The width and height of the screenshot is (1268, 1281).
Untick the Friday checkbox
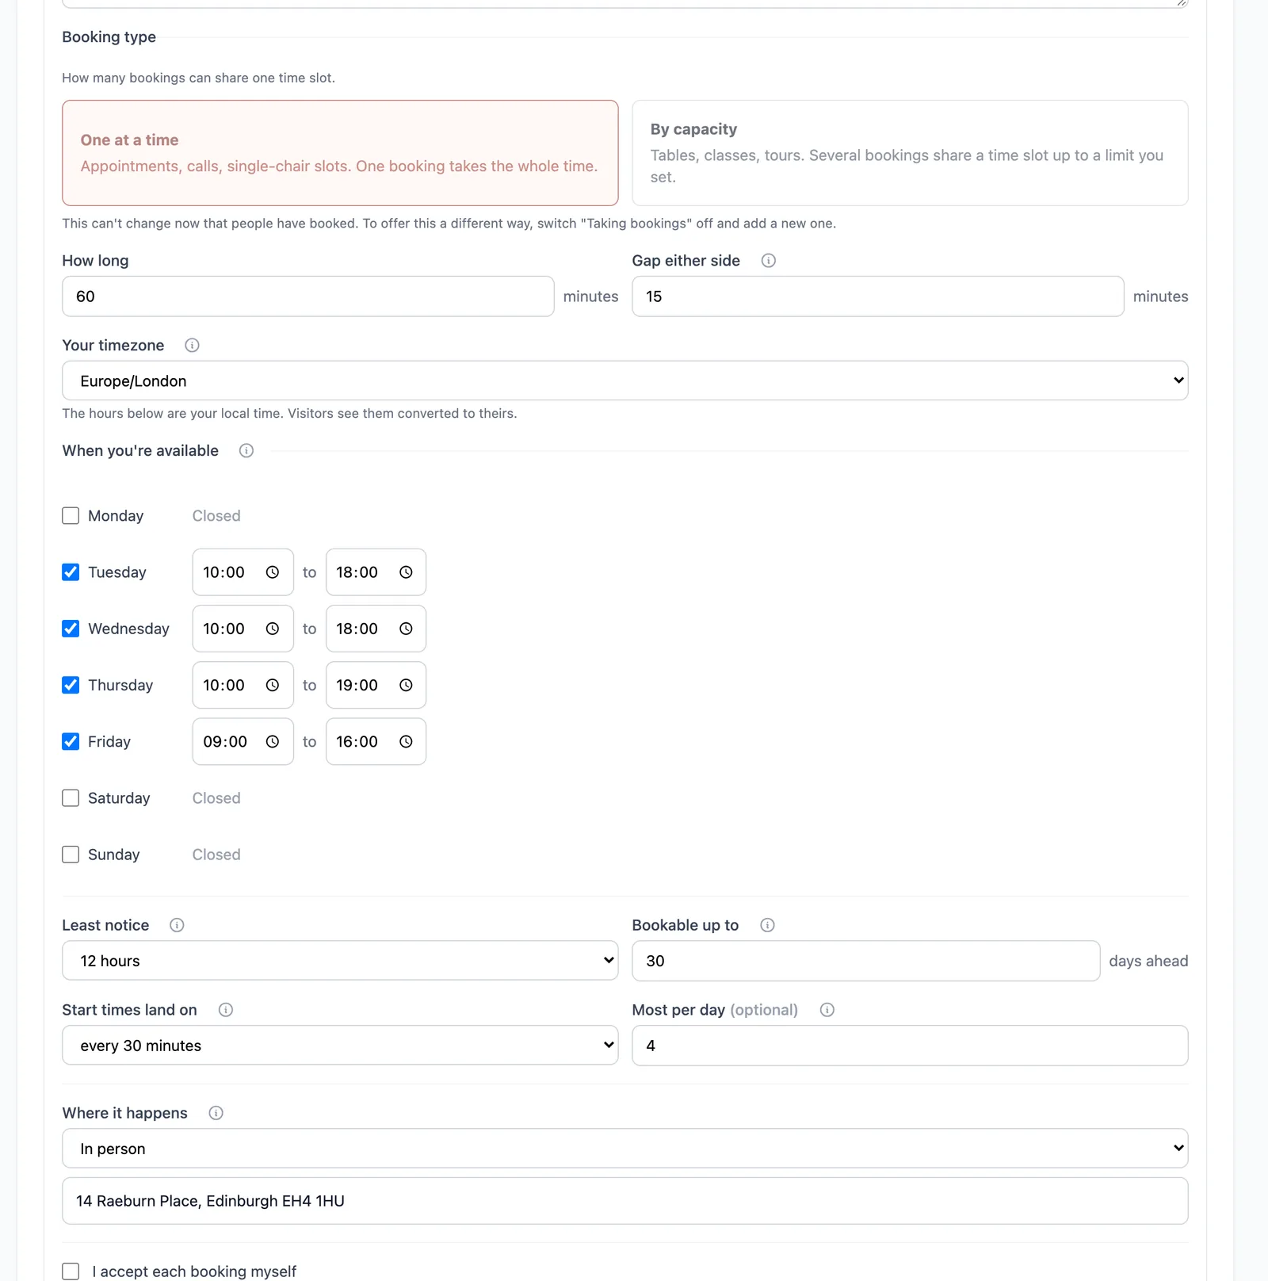pyautogui.click(x=71, y=742)
